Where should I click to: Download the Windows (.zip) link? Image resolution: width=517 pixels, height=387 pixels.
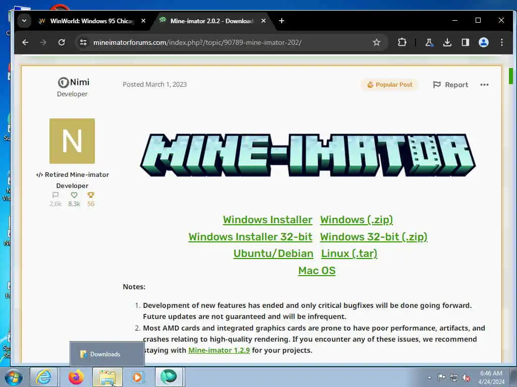click(356, 220)
